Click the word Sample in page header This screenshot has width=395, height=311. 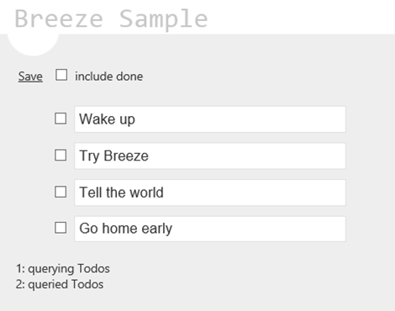164,19
